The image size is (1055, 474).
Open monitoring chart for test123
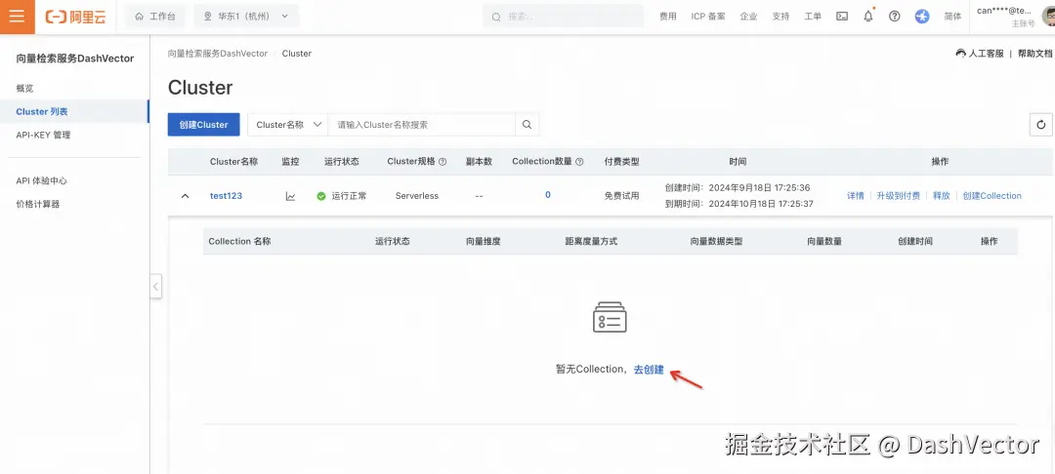click(x=290, y=196)
